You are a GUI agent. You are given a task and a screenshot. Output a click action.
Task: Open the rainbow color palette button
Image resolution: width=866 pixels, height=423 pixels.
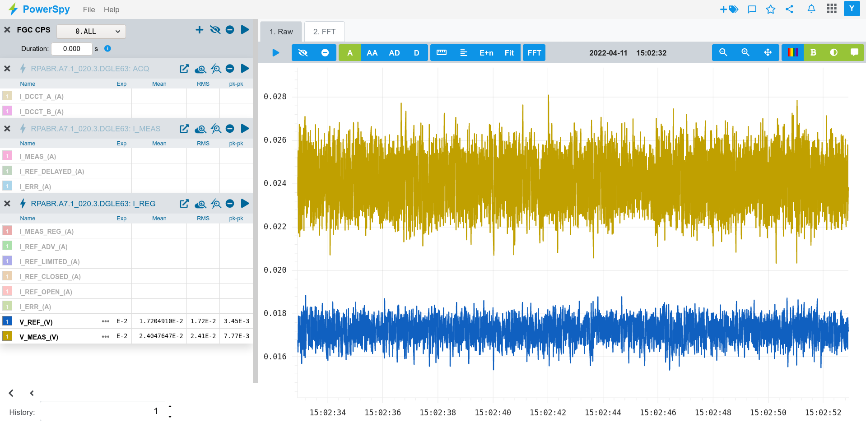point(792,52)
